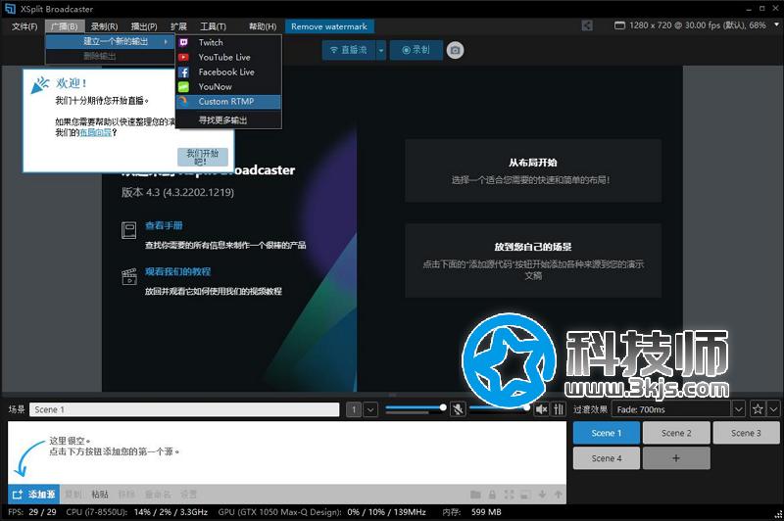Open the dropdown next to preset 1
Image resolution: width=784 pixels, height=521 pixels.
[370, 409]
